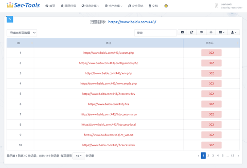Click the home icon menu item

(50, 6)
